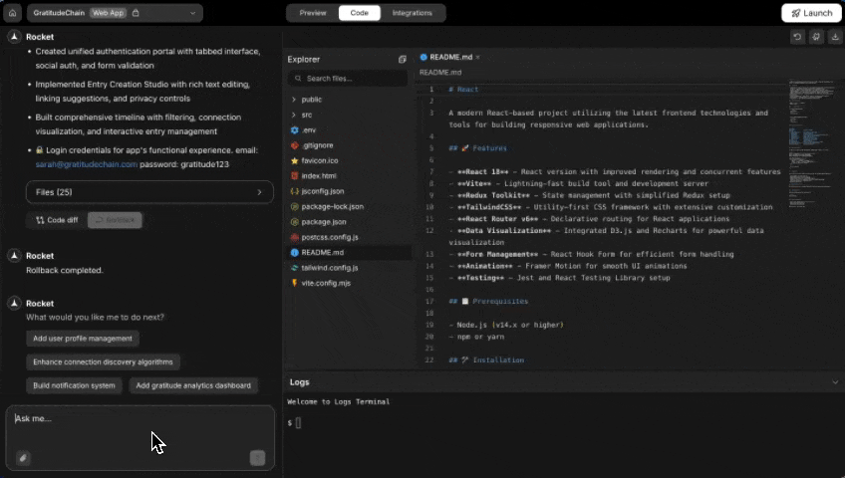Click the .env gear file icon
Image resolution: width=845 pixels, height=478 pixels.
click(x=294, y=130)
